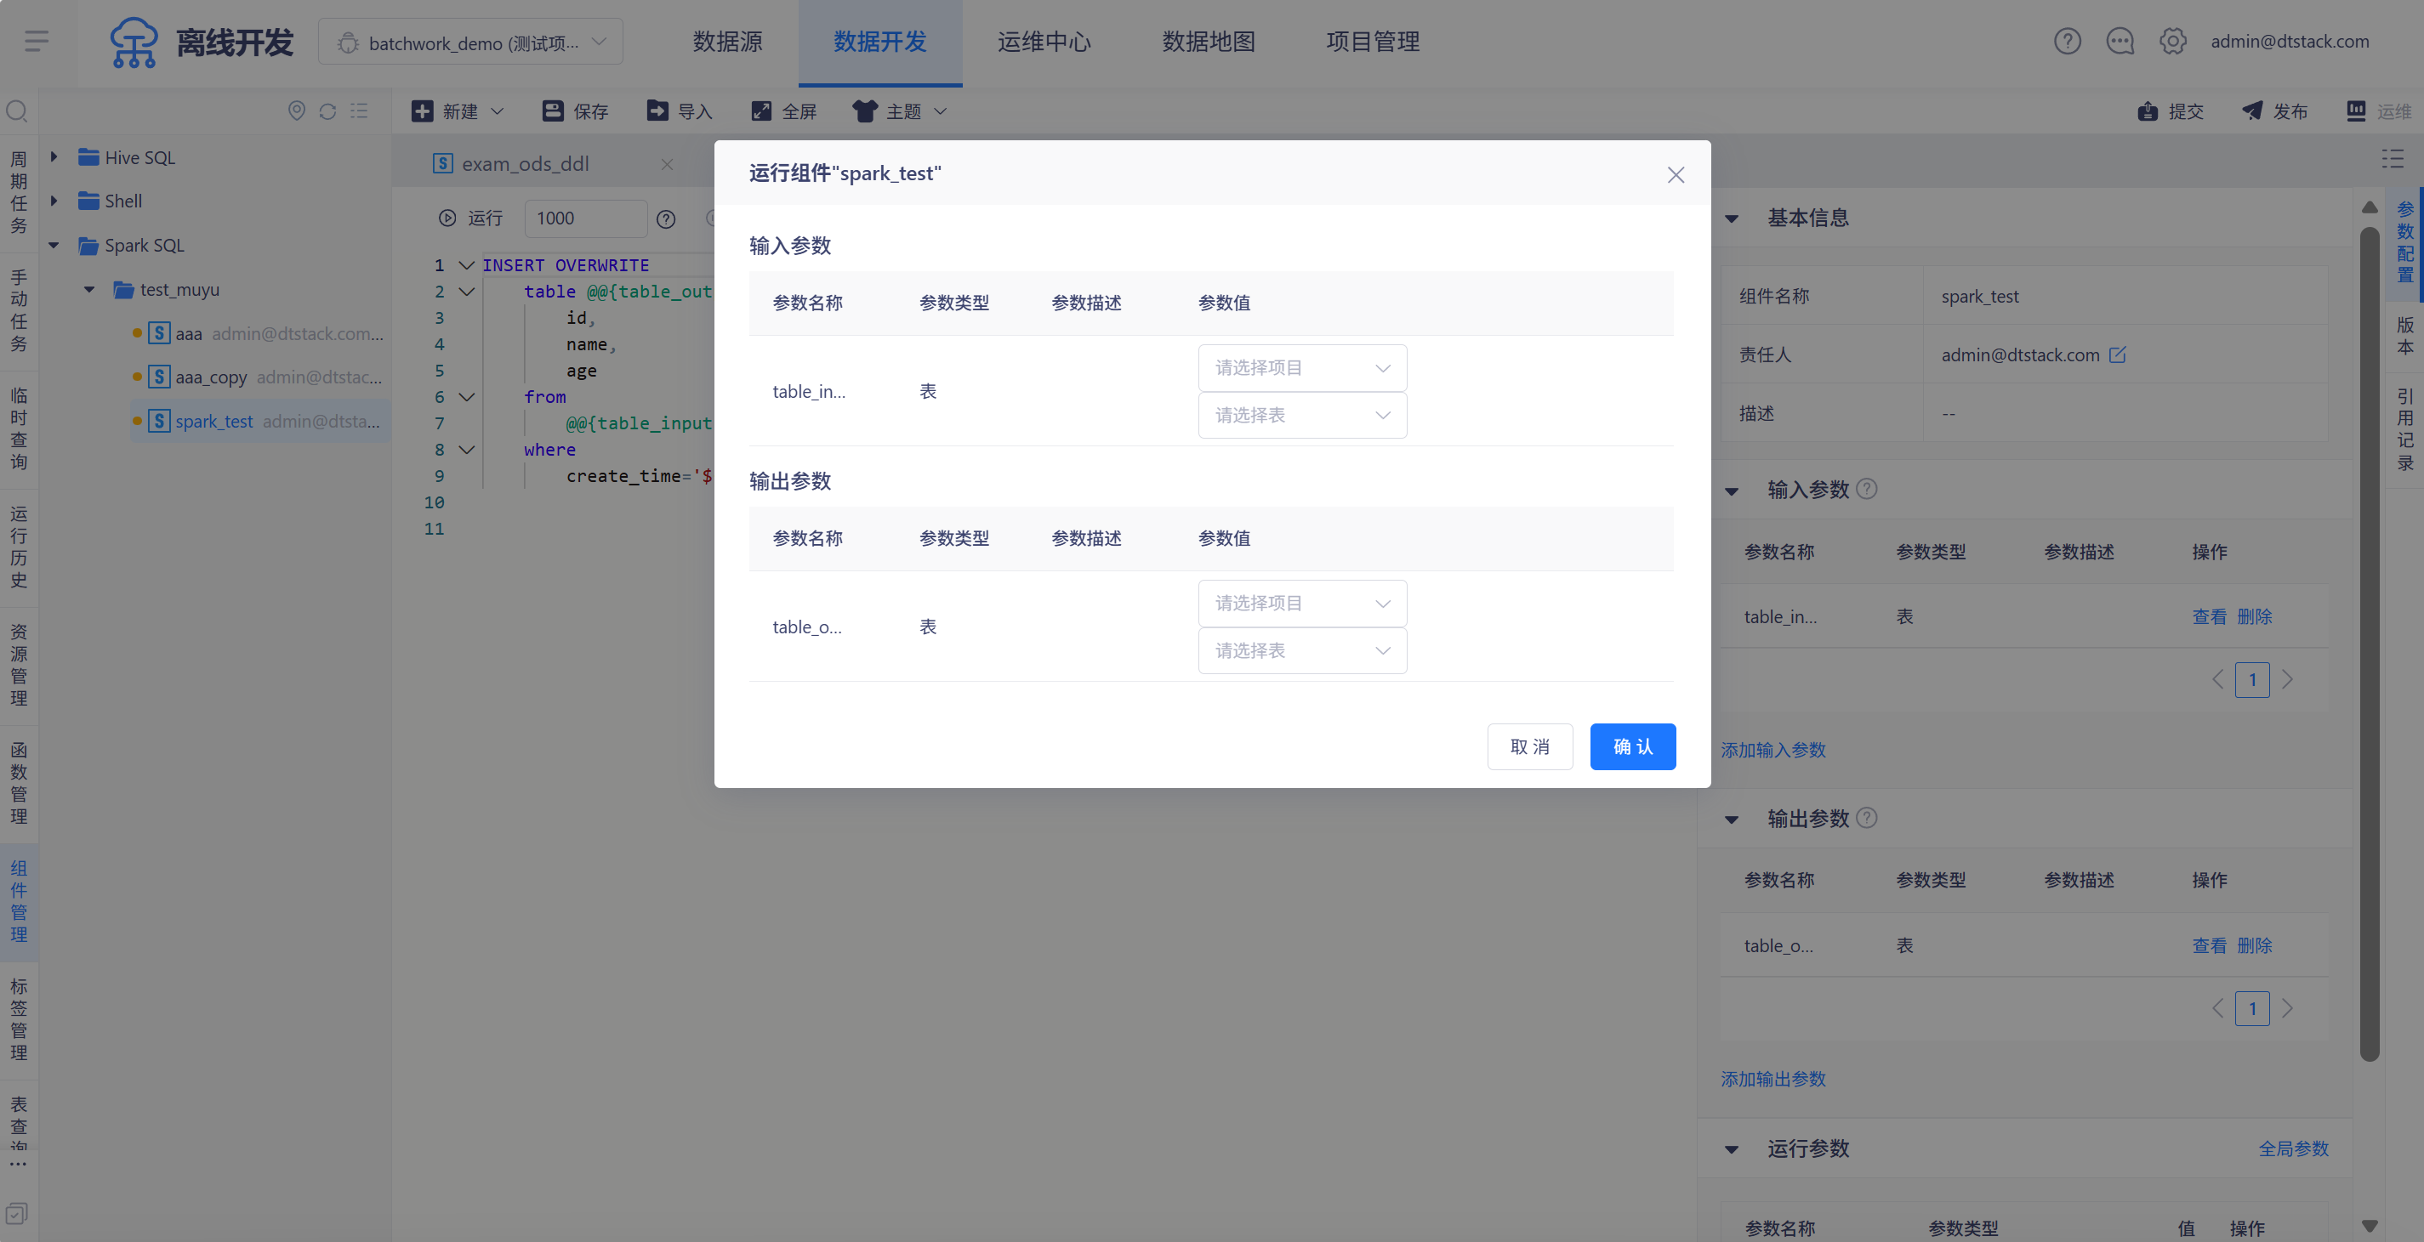Switch to the 数据地图 tab
The image size is (2424, 1242).
[1209, 43]
